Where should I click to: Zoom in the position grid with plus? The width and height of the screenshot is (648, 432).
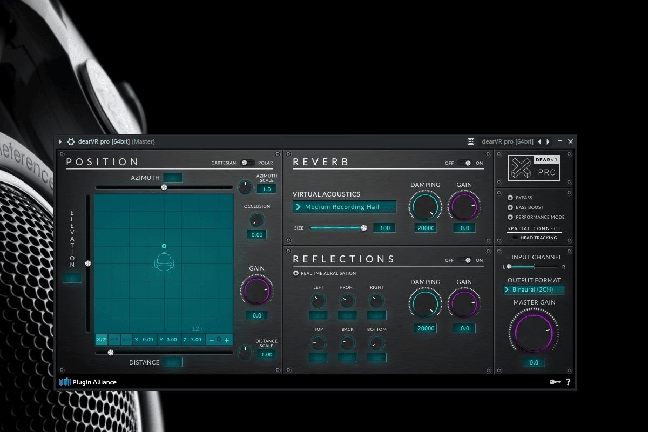tap(227, 340)
